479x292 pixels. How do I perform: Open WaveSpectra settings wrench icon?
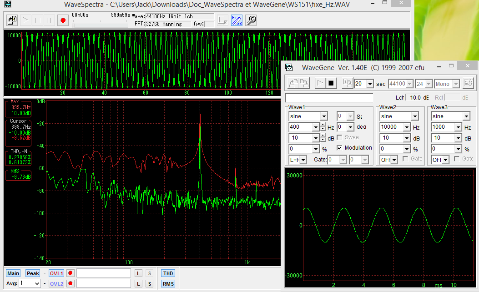pos(251,20)
